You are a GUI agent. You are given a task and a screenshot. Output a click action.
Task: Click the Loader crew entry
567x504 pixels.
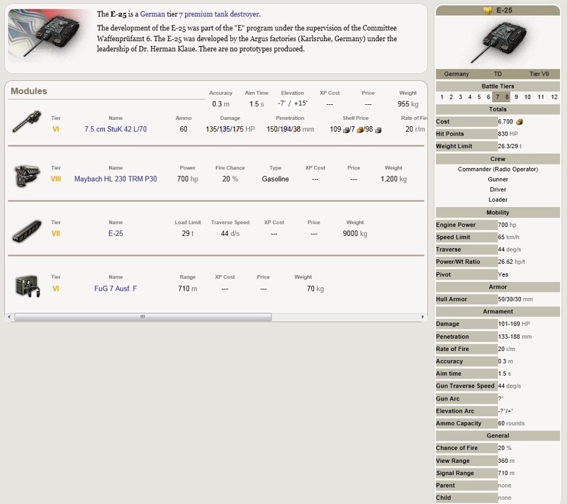[x=498, y=200]
